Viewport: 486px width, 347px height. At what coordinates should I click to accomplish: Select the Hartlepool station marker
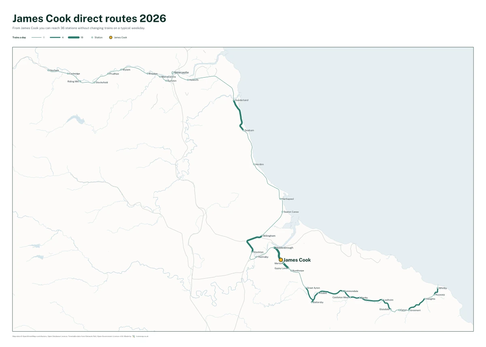click(x=280, y=199)
